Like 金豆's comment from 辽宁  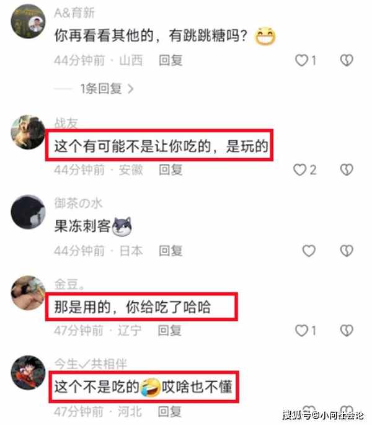pyautogui.click(x=301, y=331)
